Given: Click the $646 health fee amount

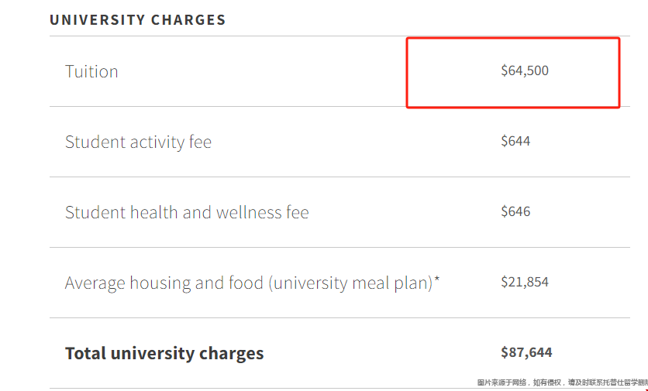Looking at the screenshot, I should (515, 212).
